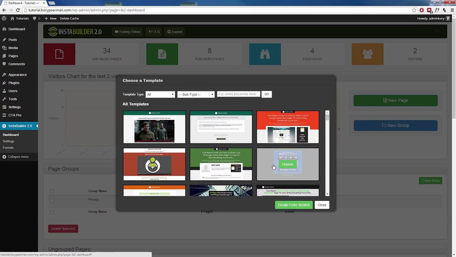The width and height of the screenshot is (456, 257).
Task: Click the Choose button on countdown template
Action: 287,164
